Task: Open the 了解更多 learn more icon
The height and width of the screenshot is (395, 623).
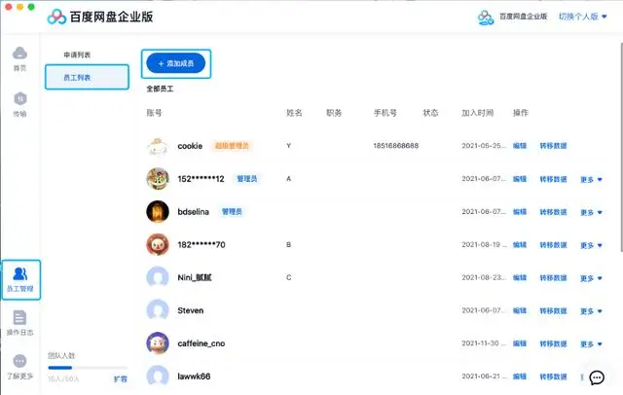Action: (x=19, y=361)
